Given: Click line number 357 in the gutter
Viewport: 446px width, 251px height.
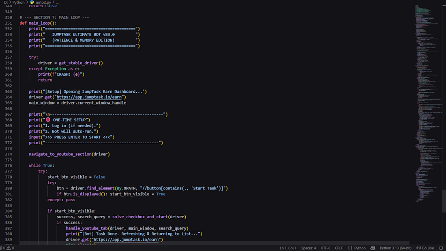Looking at the screenshot, I should click(8, 57).
